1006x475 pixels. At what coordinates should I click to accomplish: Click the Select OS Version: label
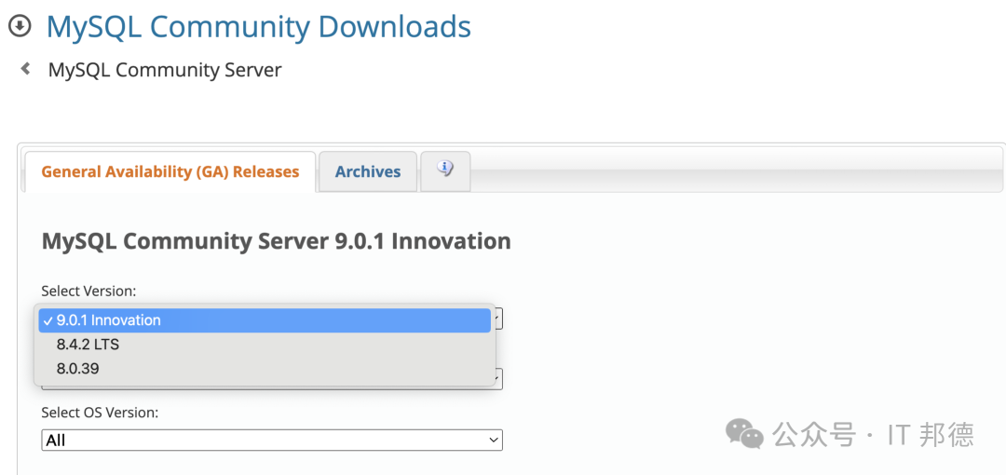coord(100,412)
